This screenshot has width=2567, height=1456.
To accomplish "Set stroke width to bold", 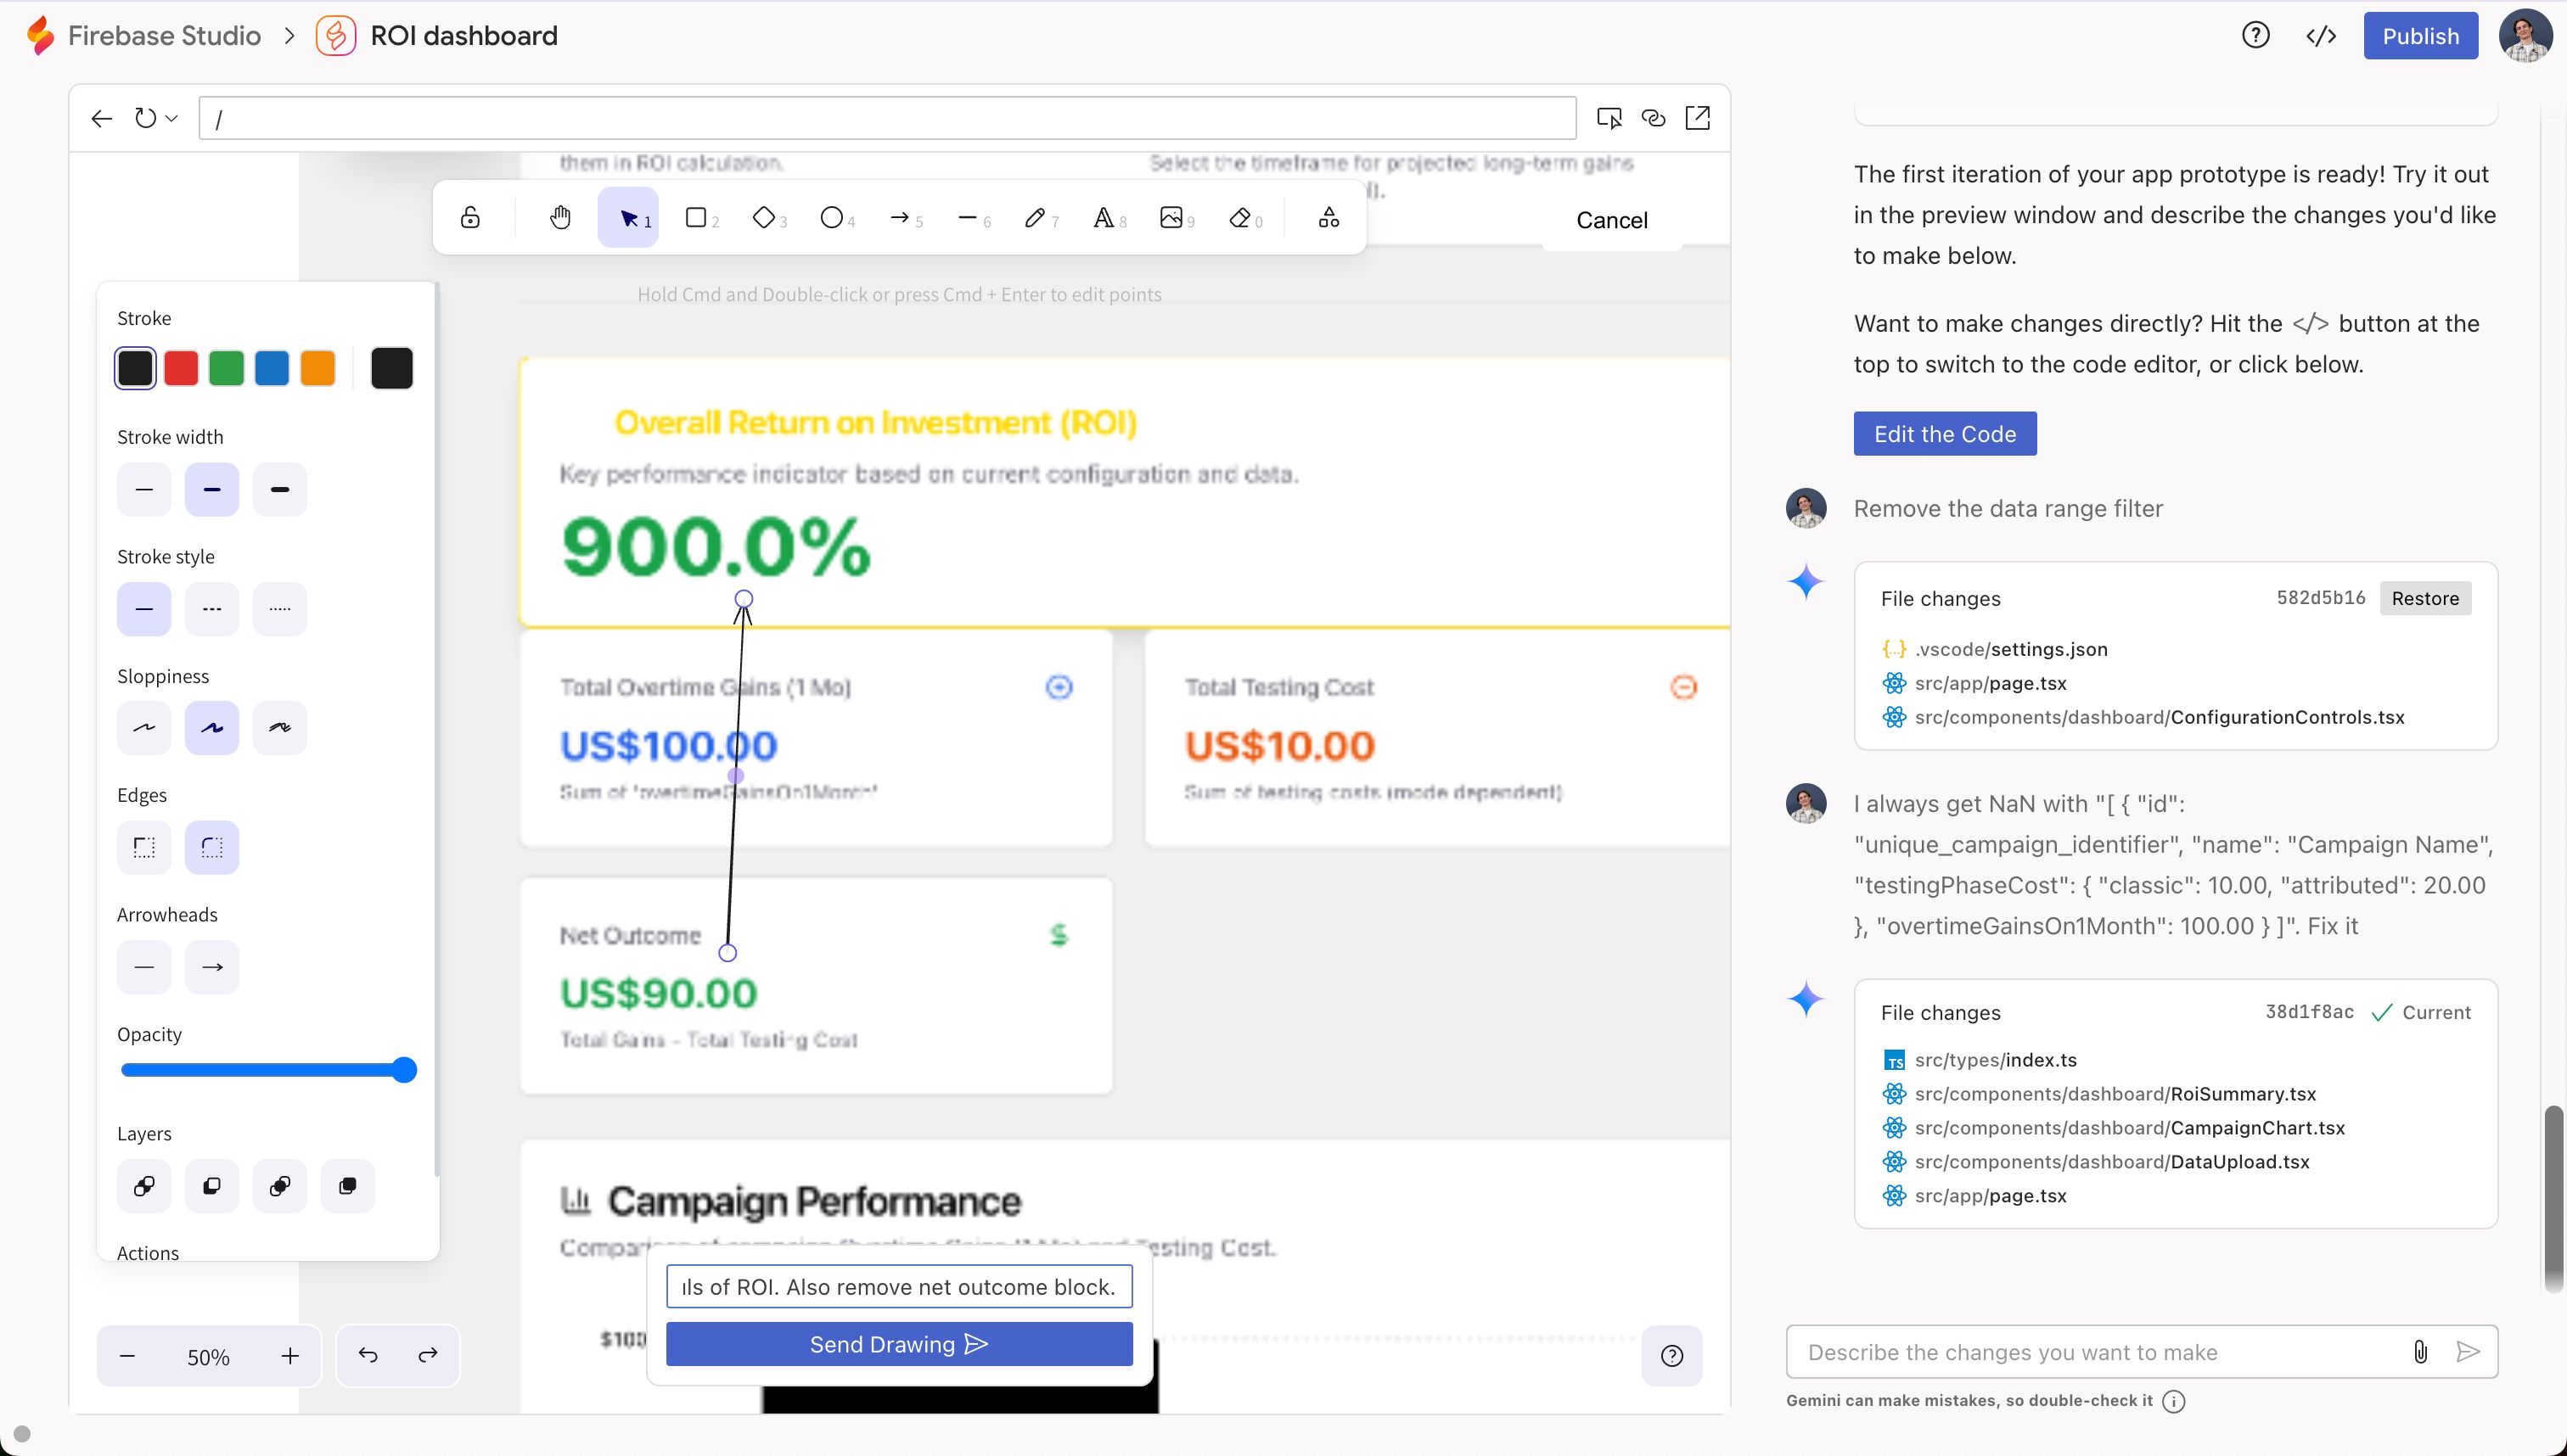I will [x=212, y=489].
